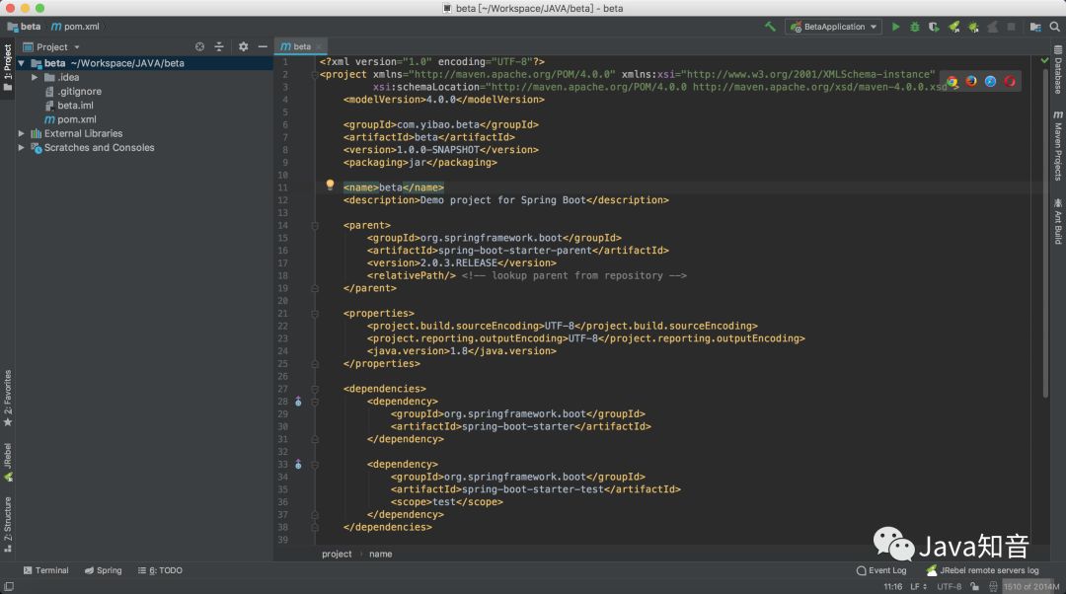Collapse the parent tag fold on line 14
This screenshot has width=1066, height=594.
pyautogui.click(x=315, y=226)
